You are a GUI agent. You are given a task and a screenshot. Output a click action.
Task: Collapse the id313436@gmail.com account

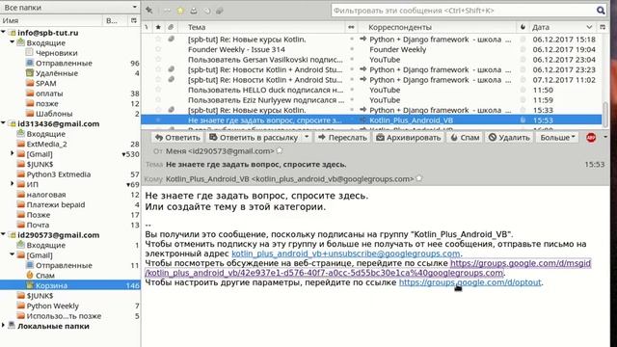[4, 123]
